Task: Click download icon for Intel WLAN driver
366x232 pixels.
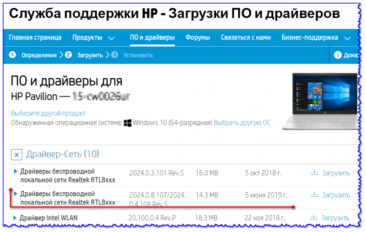Action: tap(314, 217)
